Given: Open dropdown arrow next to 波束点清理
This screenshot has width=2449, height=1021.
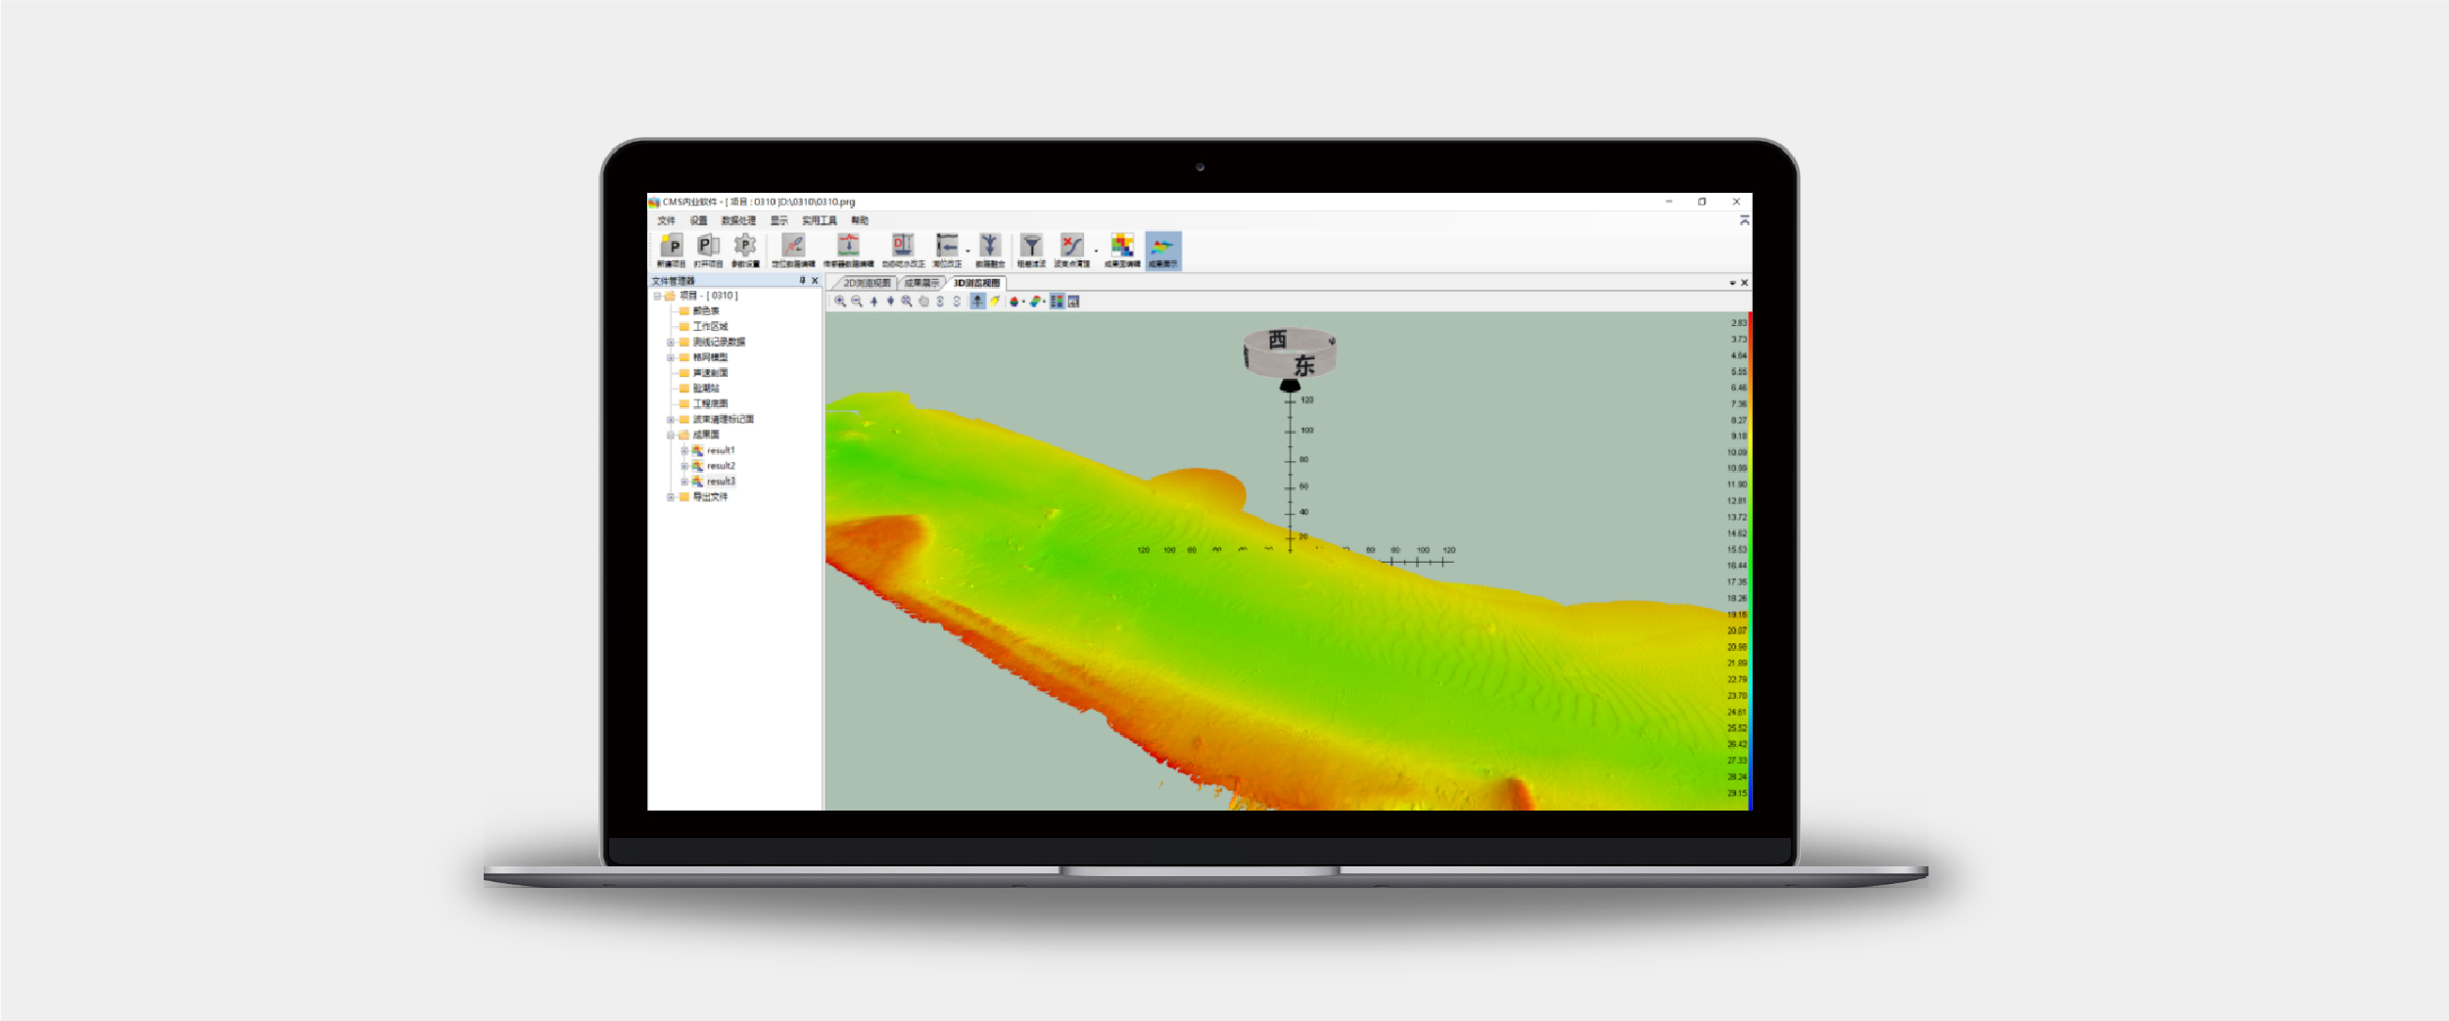Looking at the screenshot, I should click(x=1096, y=251).
